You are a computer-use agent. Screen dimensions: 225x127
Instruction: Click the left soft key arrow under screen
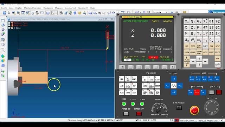coord(122,67)
